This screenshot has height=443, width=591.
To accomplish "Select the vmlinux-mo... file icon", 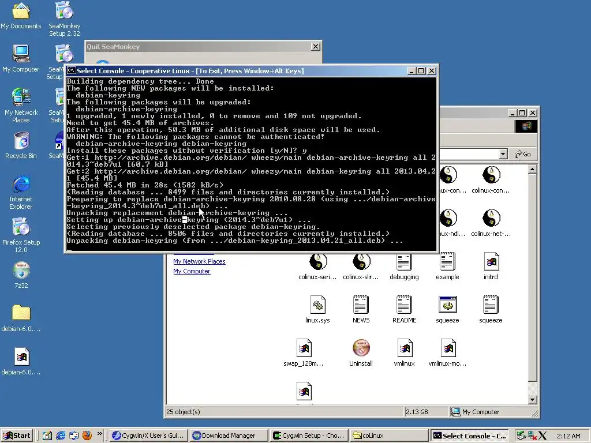I will [x=447, y=354].
